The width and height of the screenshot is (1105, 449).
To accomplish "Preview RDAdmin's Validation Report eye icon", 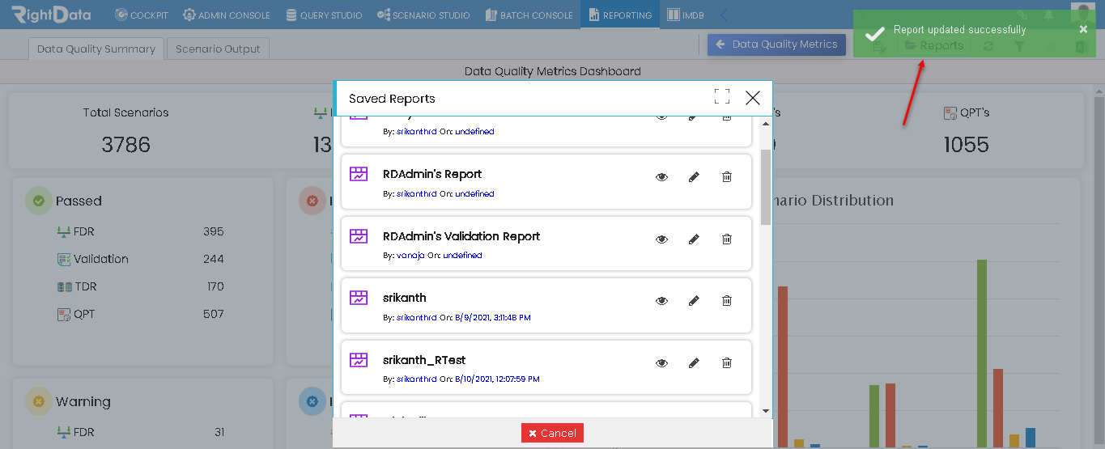I will click(662, 239).
